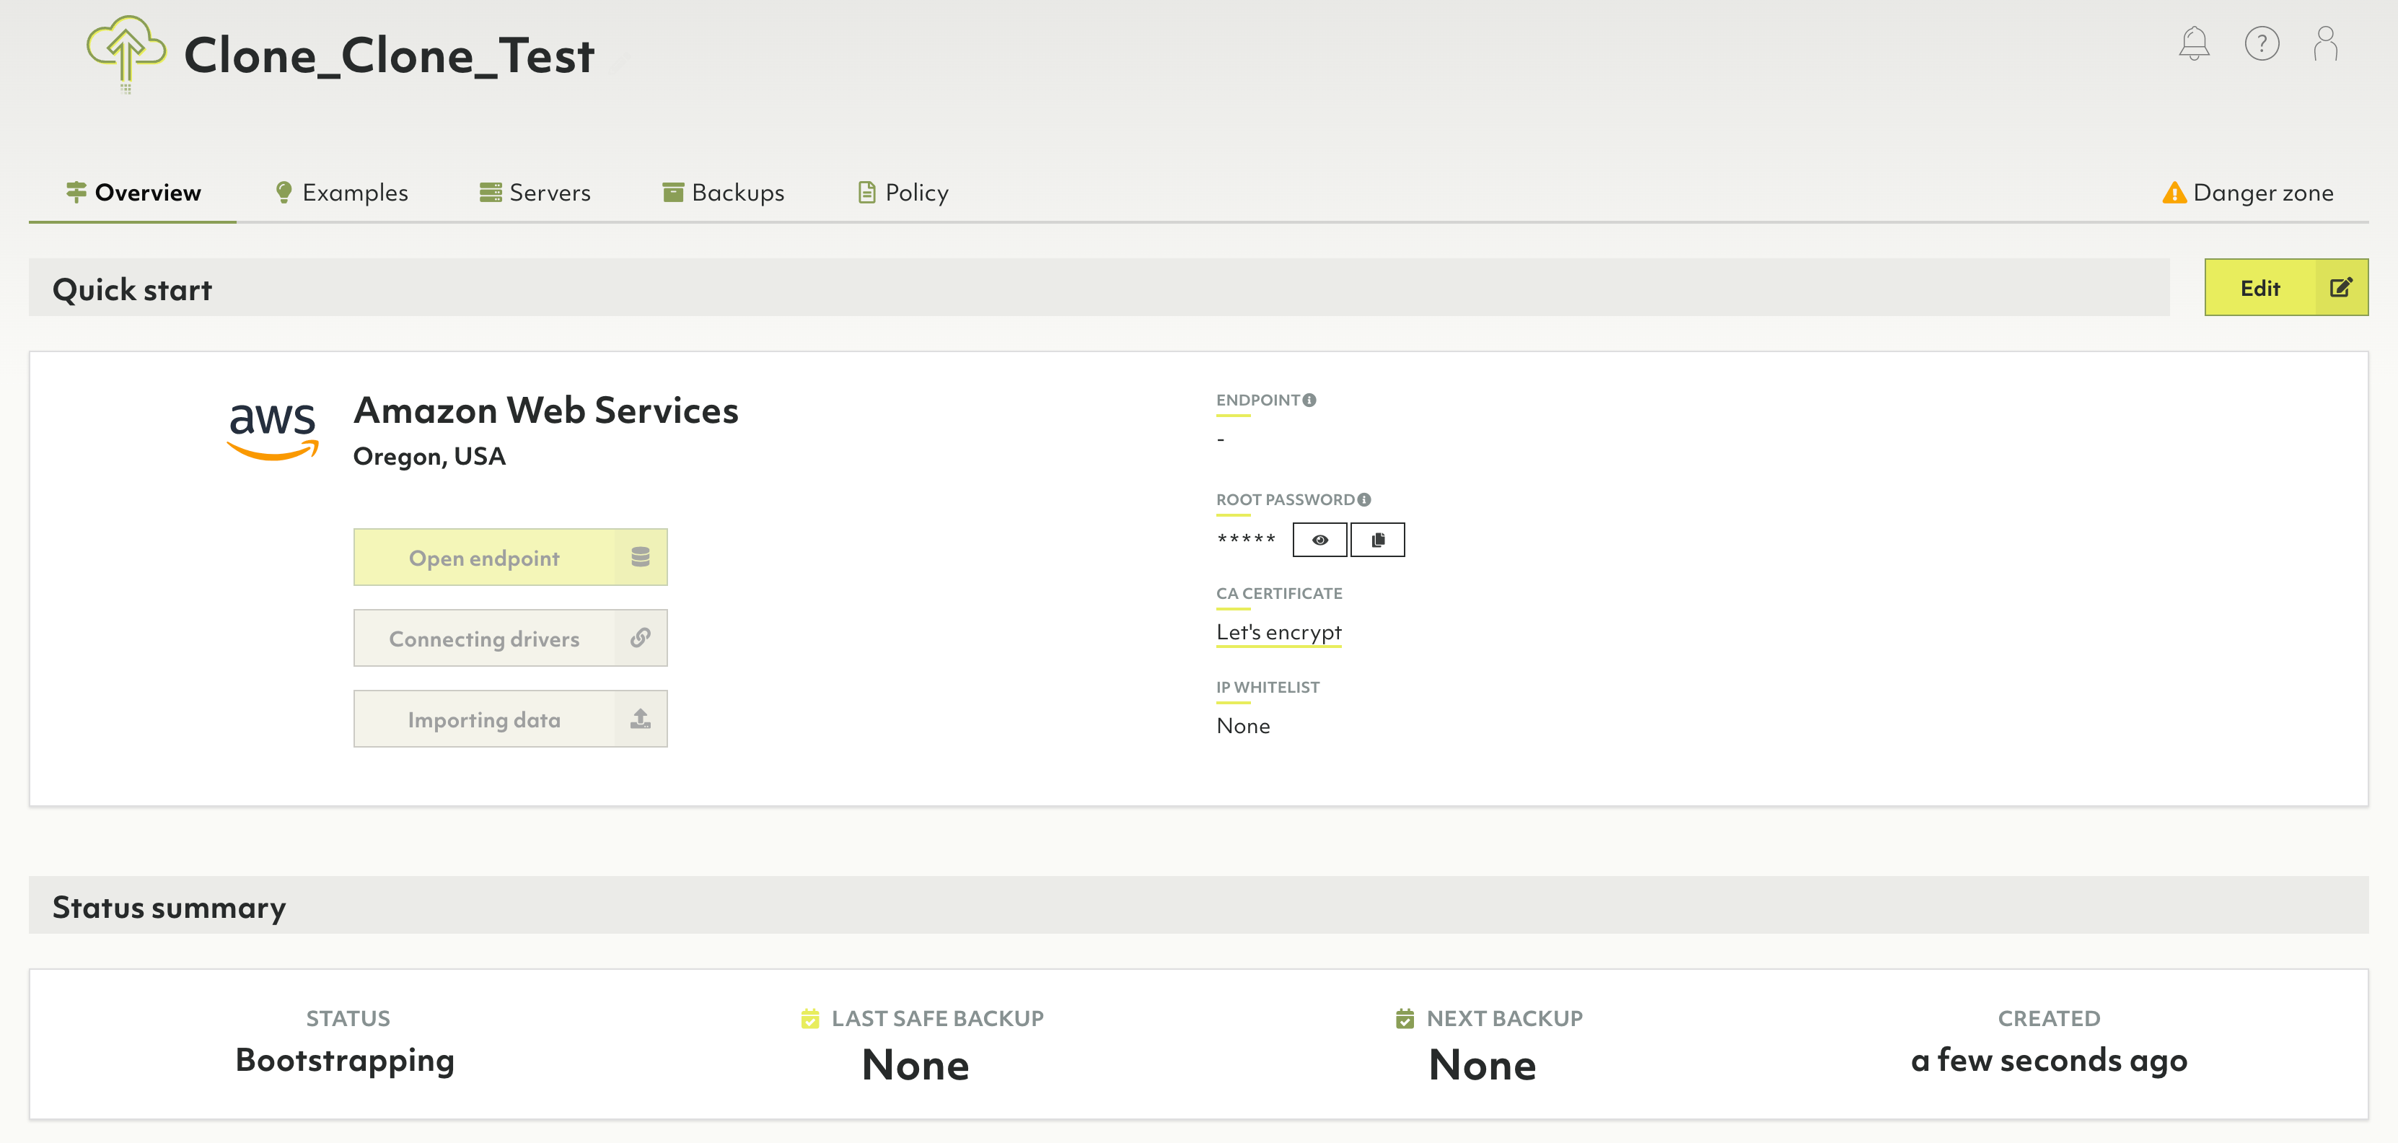Click the Importing data button
This screenshot has width=2398, height=1143.
click(x=510, y=719)
